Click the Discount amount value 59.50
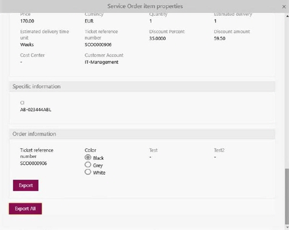The image size is (289, 230). click(x=220, y=38)
